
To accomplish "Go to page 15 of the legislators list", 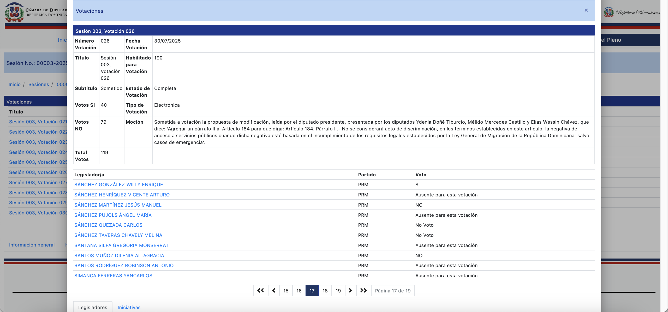I will (286, 291).
